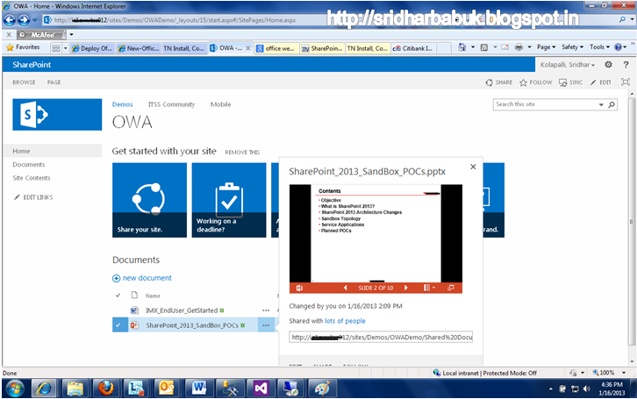Click the new document plus icon
The height and width of the screenshot is (399, 637).
[x=116, y=279]
